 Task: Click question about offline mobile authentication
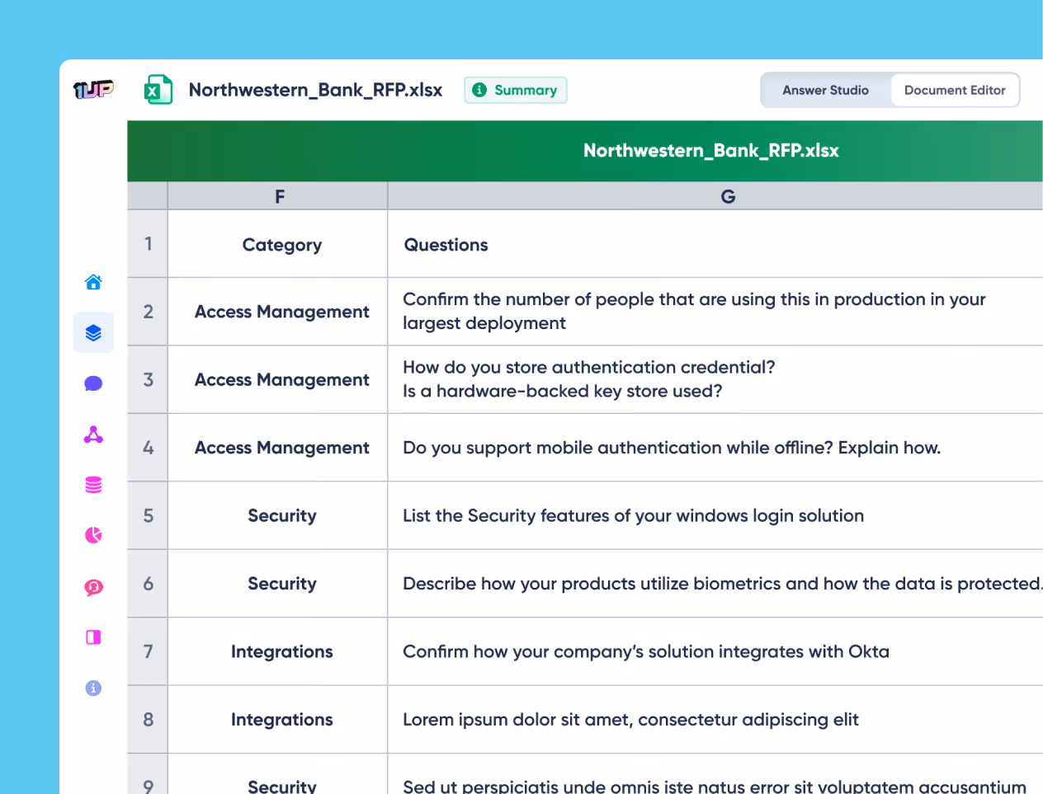tap(715, 448)
